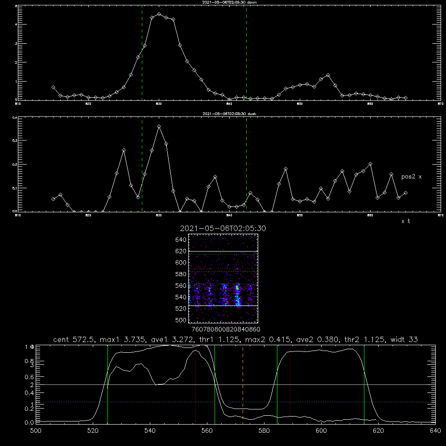Pick the dusk curve's highest diamond at 830
This screenshot has width=446, height=446.
(159, 127)
